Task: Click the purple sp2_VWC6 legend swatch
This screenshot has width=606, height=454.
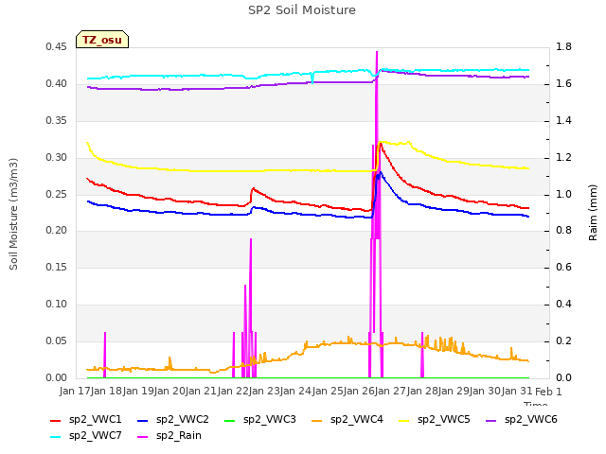Action: (x=491, y=421)
